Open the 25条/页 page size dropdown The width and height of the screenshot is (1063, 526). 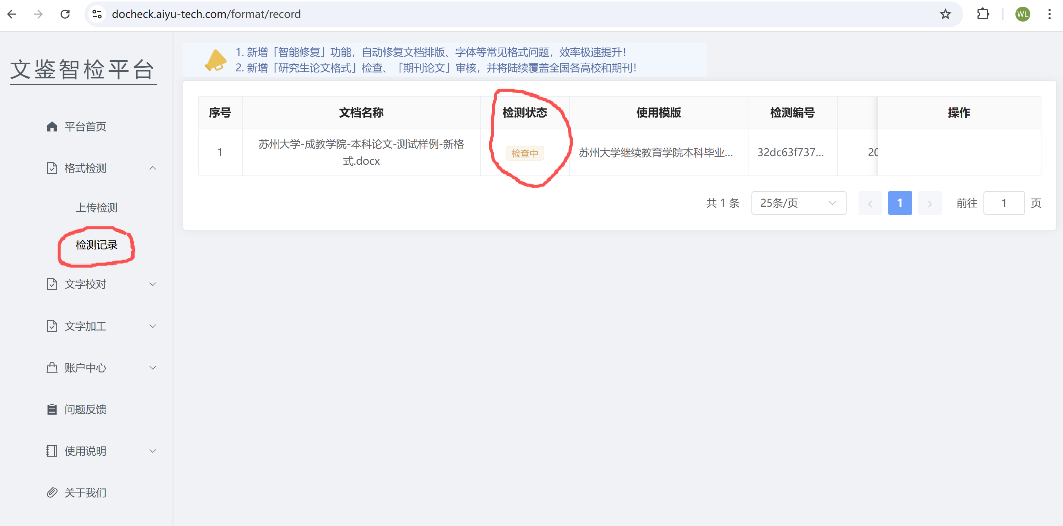tap(798, 203)
